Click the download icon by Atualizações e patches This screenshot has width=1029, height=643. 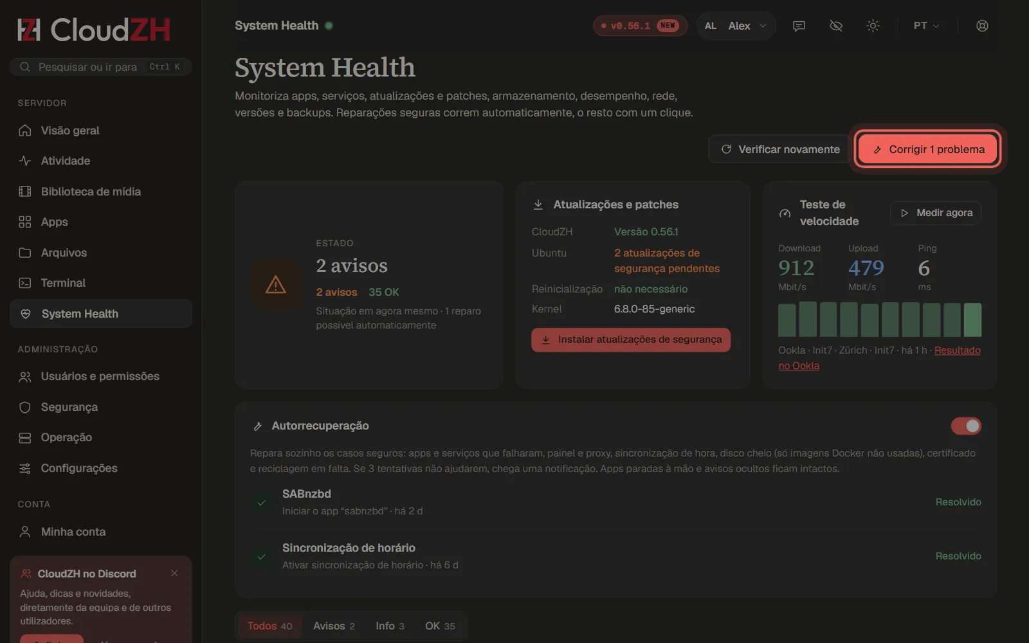click(538, 205)
